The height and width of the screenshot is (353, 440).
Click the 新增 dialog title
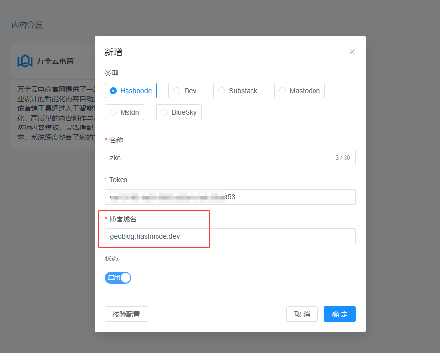113,52
